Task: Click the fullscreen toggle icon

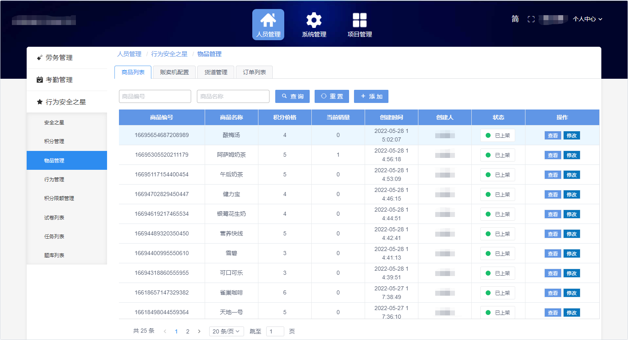Action: click(x=531, y=19)
